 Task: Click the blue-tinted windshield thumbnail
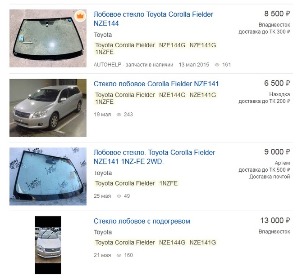click(x=47, y=176)
